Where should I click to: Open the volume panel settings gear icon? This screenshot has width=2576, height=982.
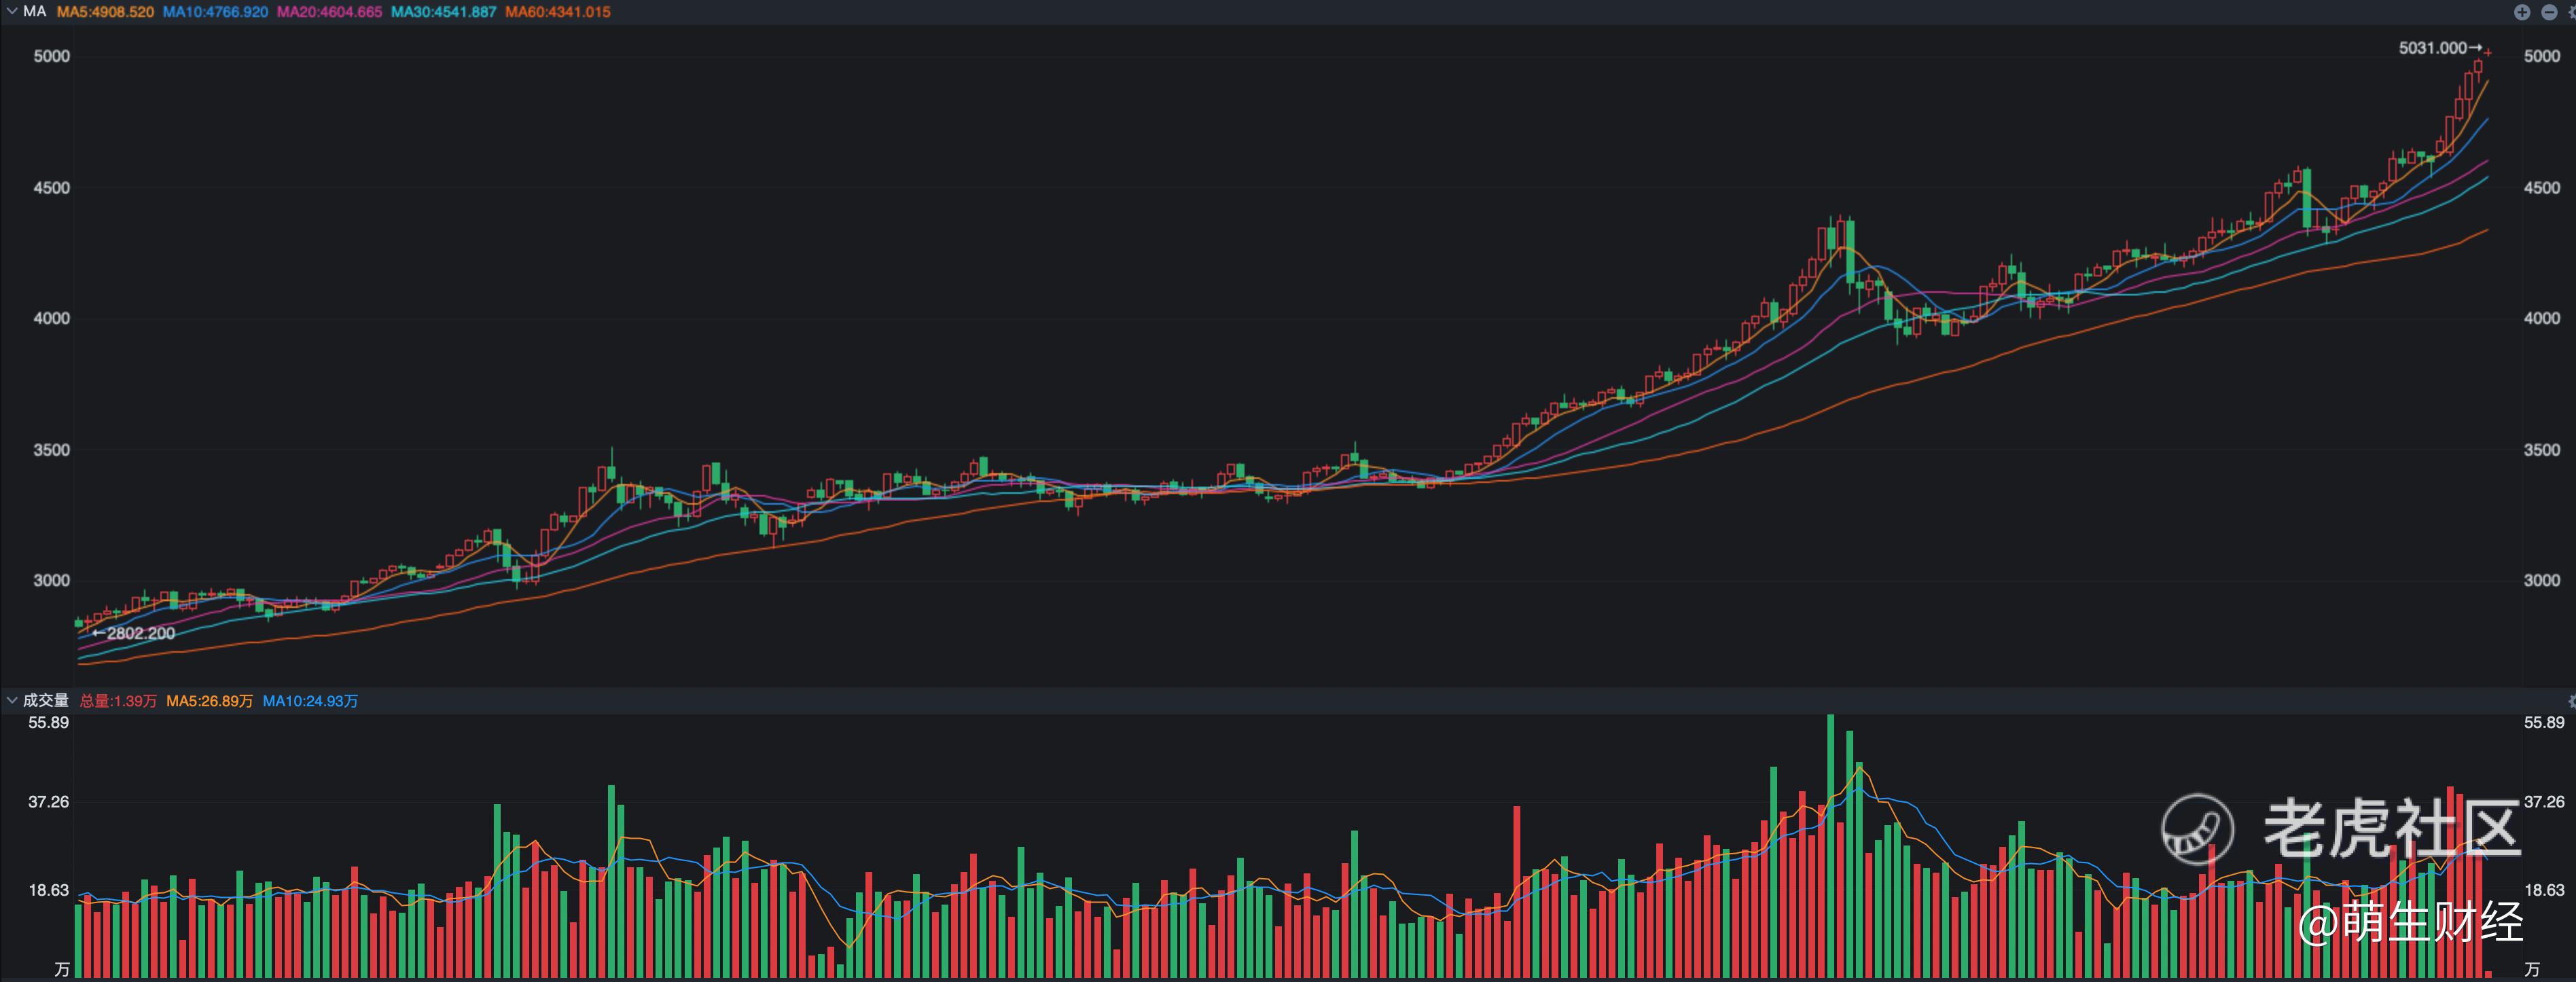click(2572, 701)
